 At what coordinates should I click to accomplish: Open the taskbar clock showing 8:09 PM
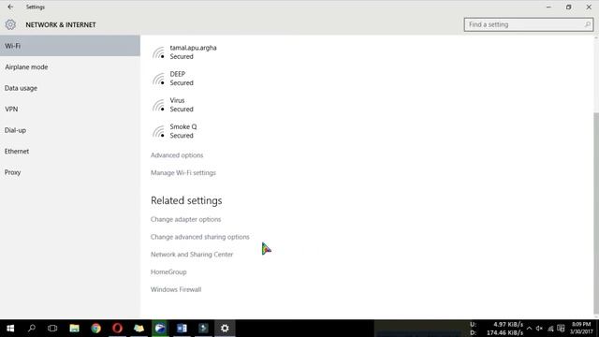pos(581,329)
